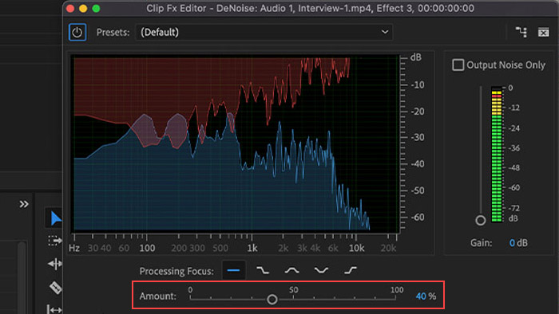Select the Selection tool arrow in the toolbar
The image size is (559, 314).
(56, 218)
